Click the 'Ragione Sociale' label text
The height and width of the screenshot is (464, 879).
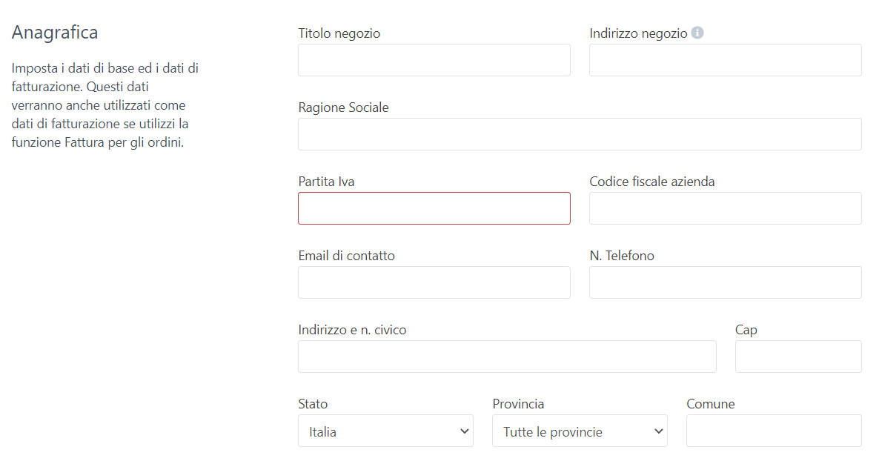(343, 107)
